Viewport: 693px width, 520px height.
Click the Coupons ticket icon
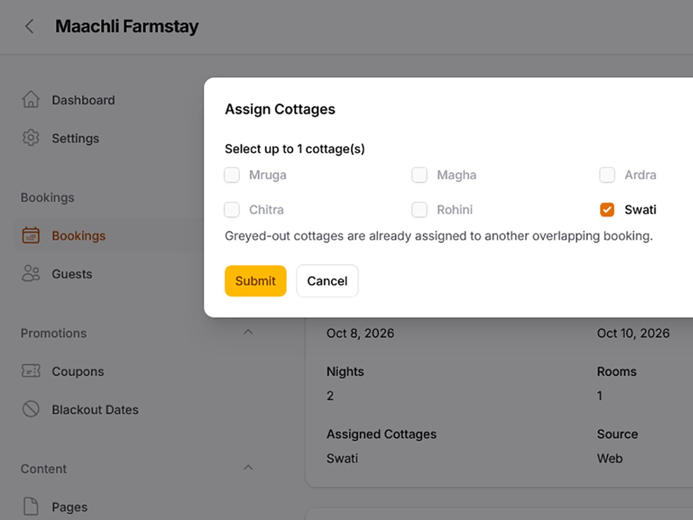tap(31, 371)
